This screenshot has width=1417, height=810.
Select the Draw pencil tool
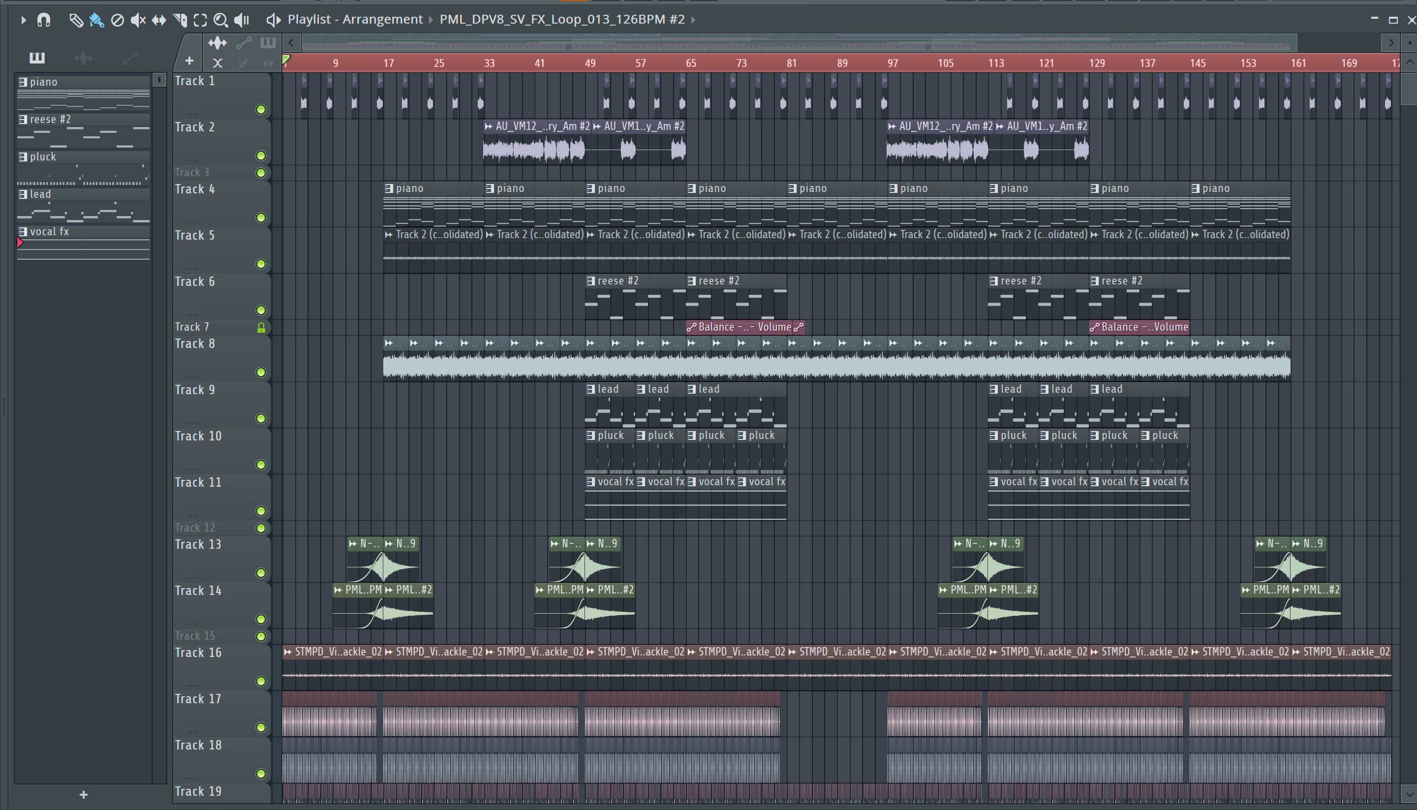coord(76,20)
